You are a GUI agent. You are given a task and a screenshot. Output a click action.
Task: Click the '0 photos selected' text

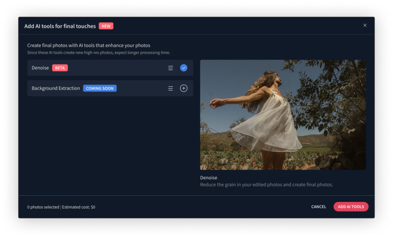click(x=43, y=207)
